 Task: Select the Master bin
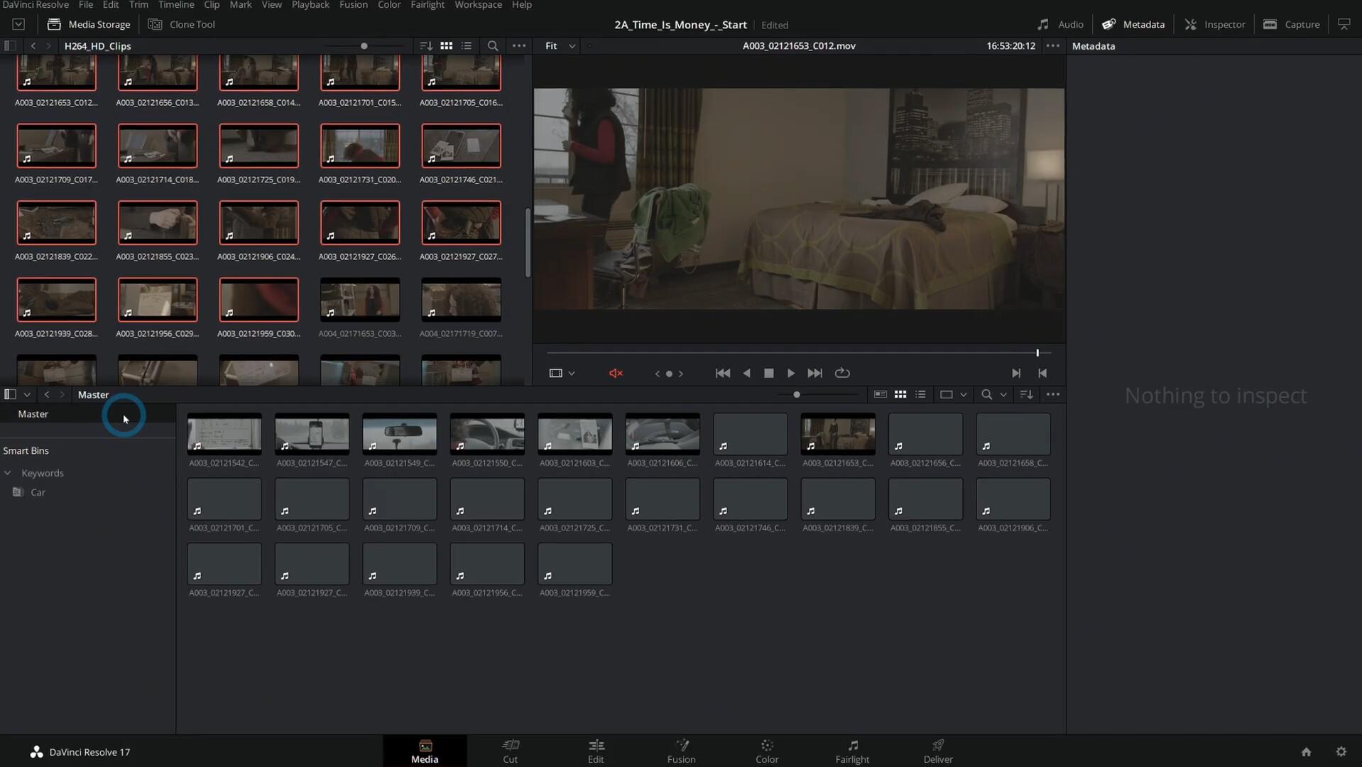tap(33, 414)
